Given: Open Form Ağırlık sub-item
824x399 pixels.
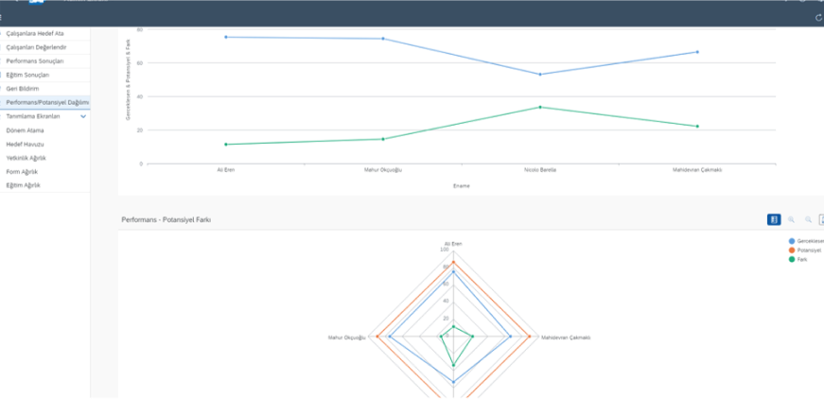Looking at the screenshot, I should (x=45, y=172).
